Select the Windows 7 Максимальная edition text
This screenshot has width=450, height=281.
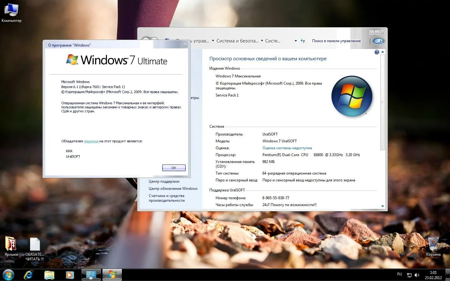coord(238,76)
